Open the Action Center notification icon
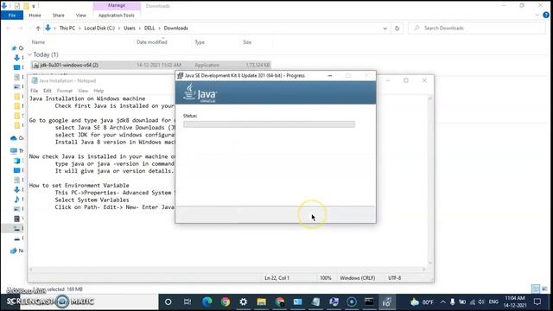Screen dimensions: 553x311 point(537,301)
